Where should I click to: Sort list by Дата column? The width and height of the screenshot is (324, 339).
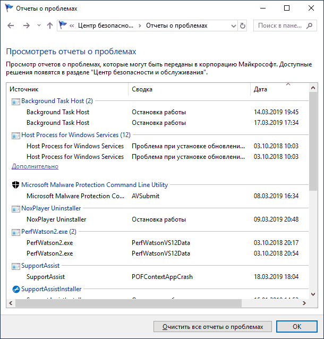(280, 89)
